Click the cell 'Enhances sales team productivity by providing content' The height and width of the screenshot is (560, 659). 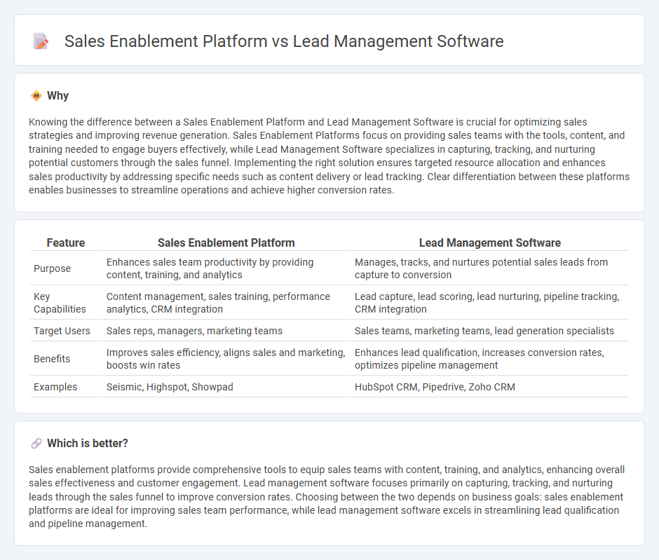pos(226,268)
